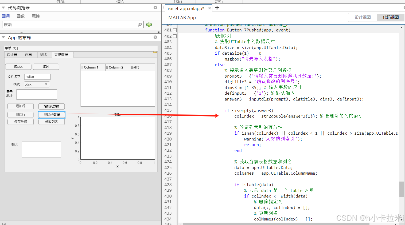
Task: Click the axes plot area in layout preview
Action: [118, 138]
